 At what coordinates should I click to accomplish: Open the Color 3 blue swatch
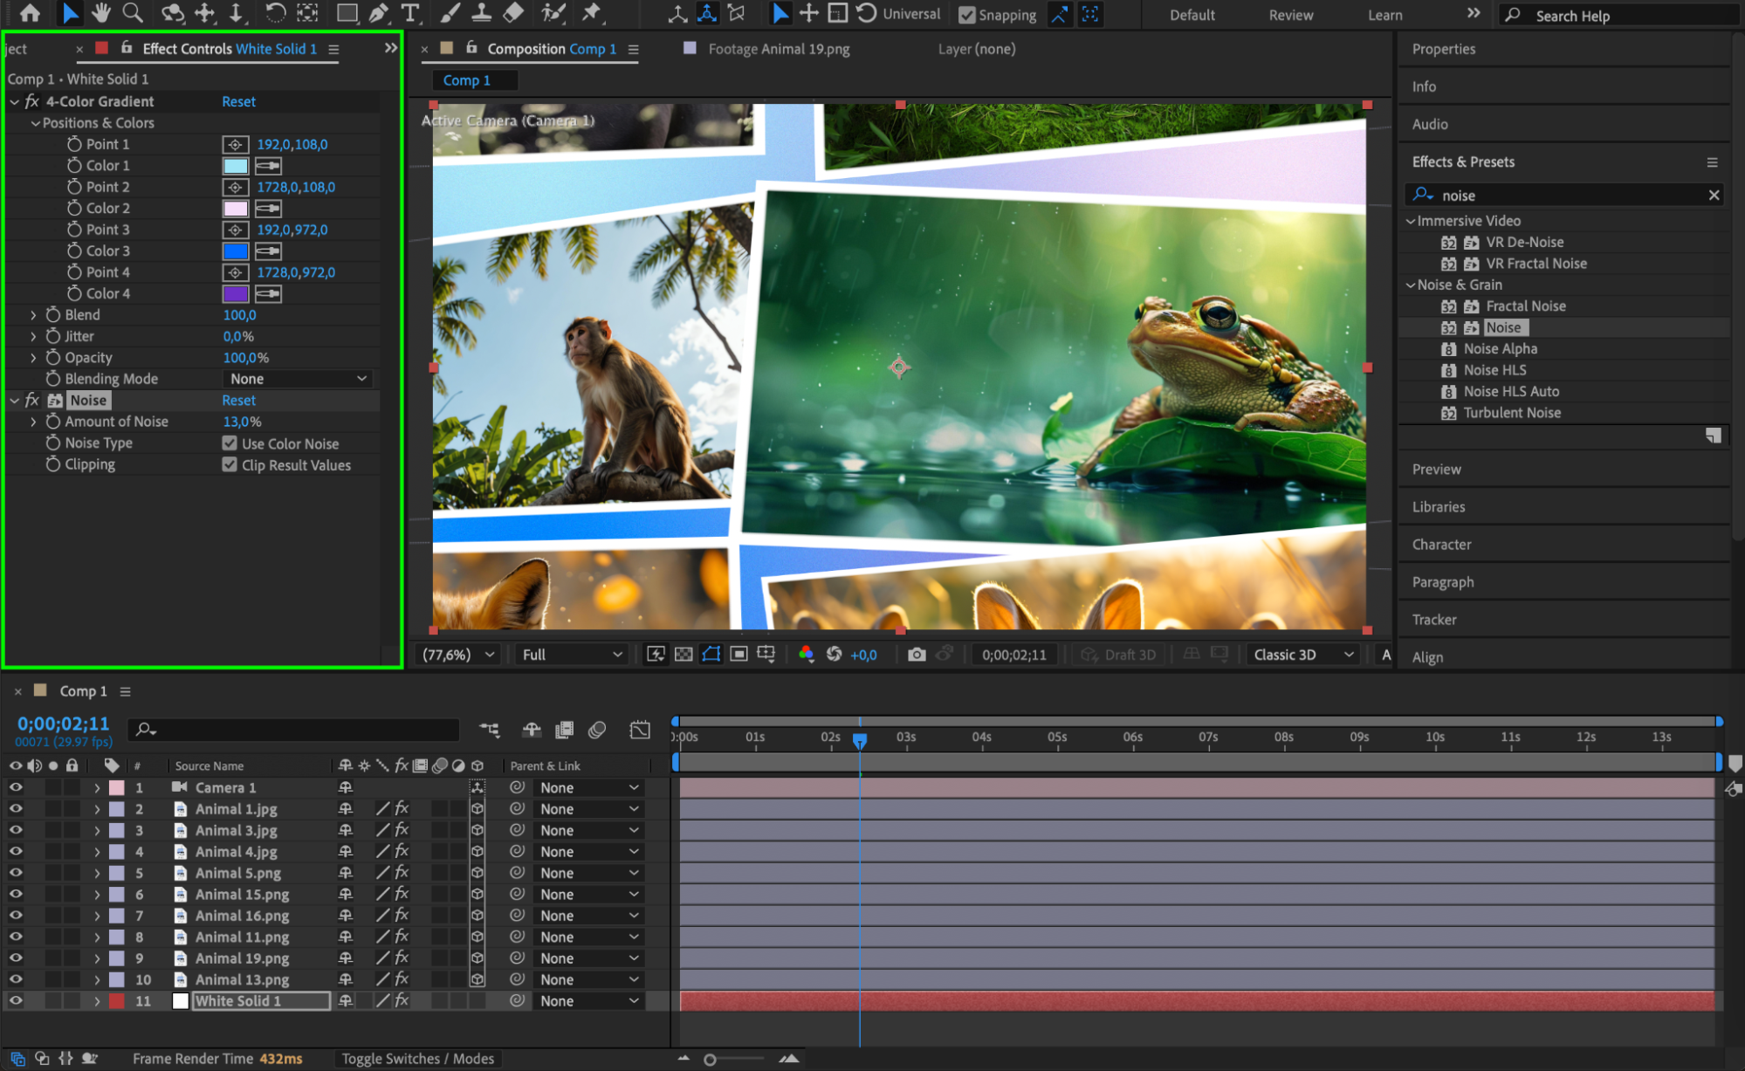tap(236, 251)
